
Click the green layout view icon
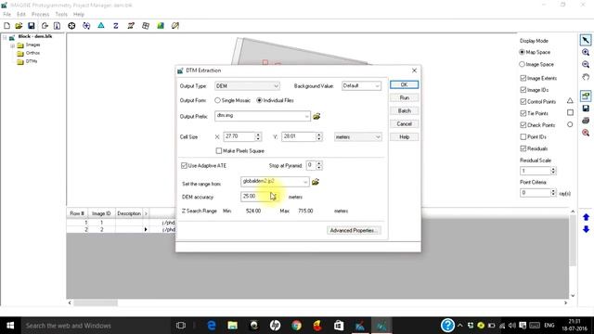click(x=586, y=96)
